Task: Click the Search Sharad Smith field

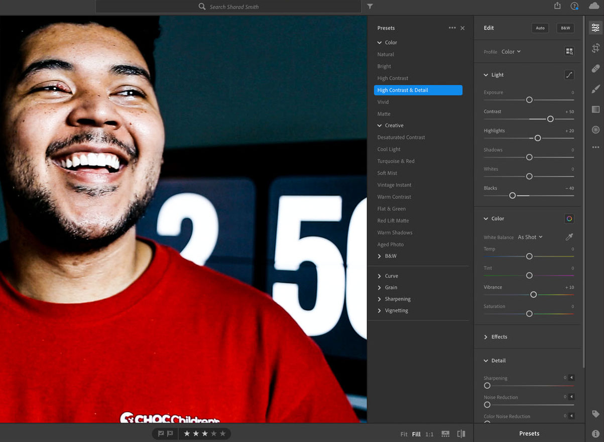Action: pyautogui.click(x=228, y=7)
